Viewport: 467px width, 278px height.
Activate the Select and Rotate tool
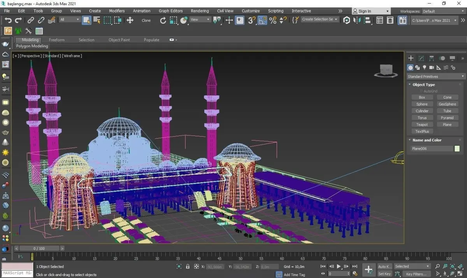pyautogui.click(x=163, y=20)
